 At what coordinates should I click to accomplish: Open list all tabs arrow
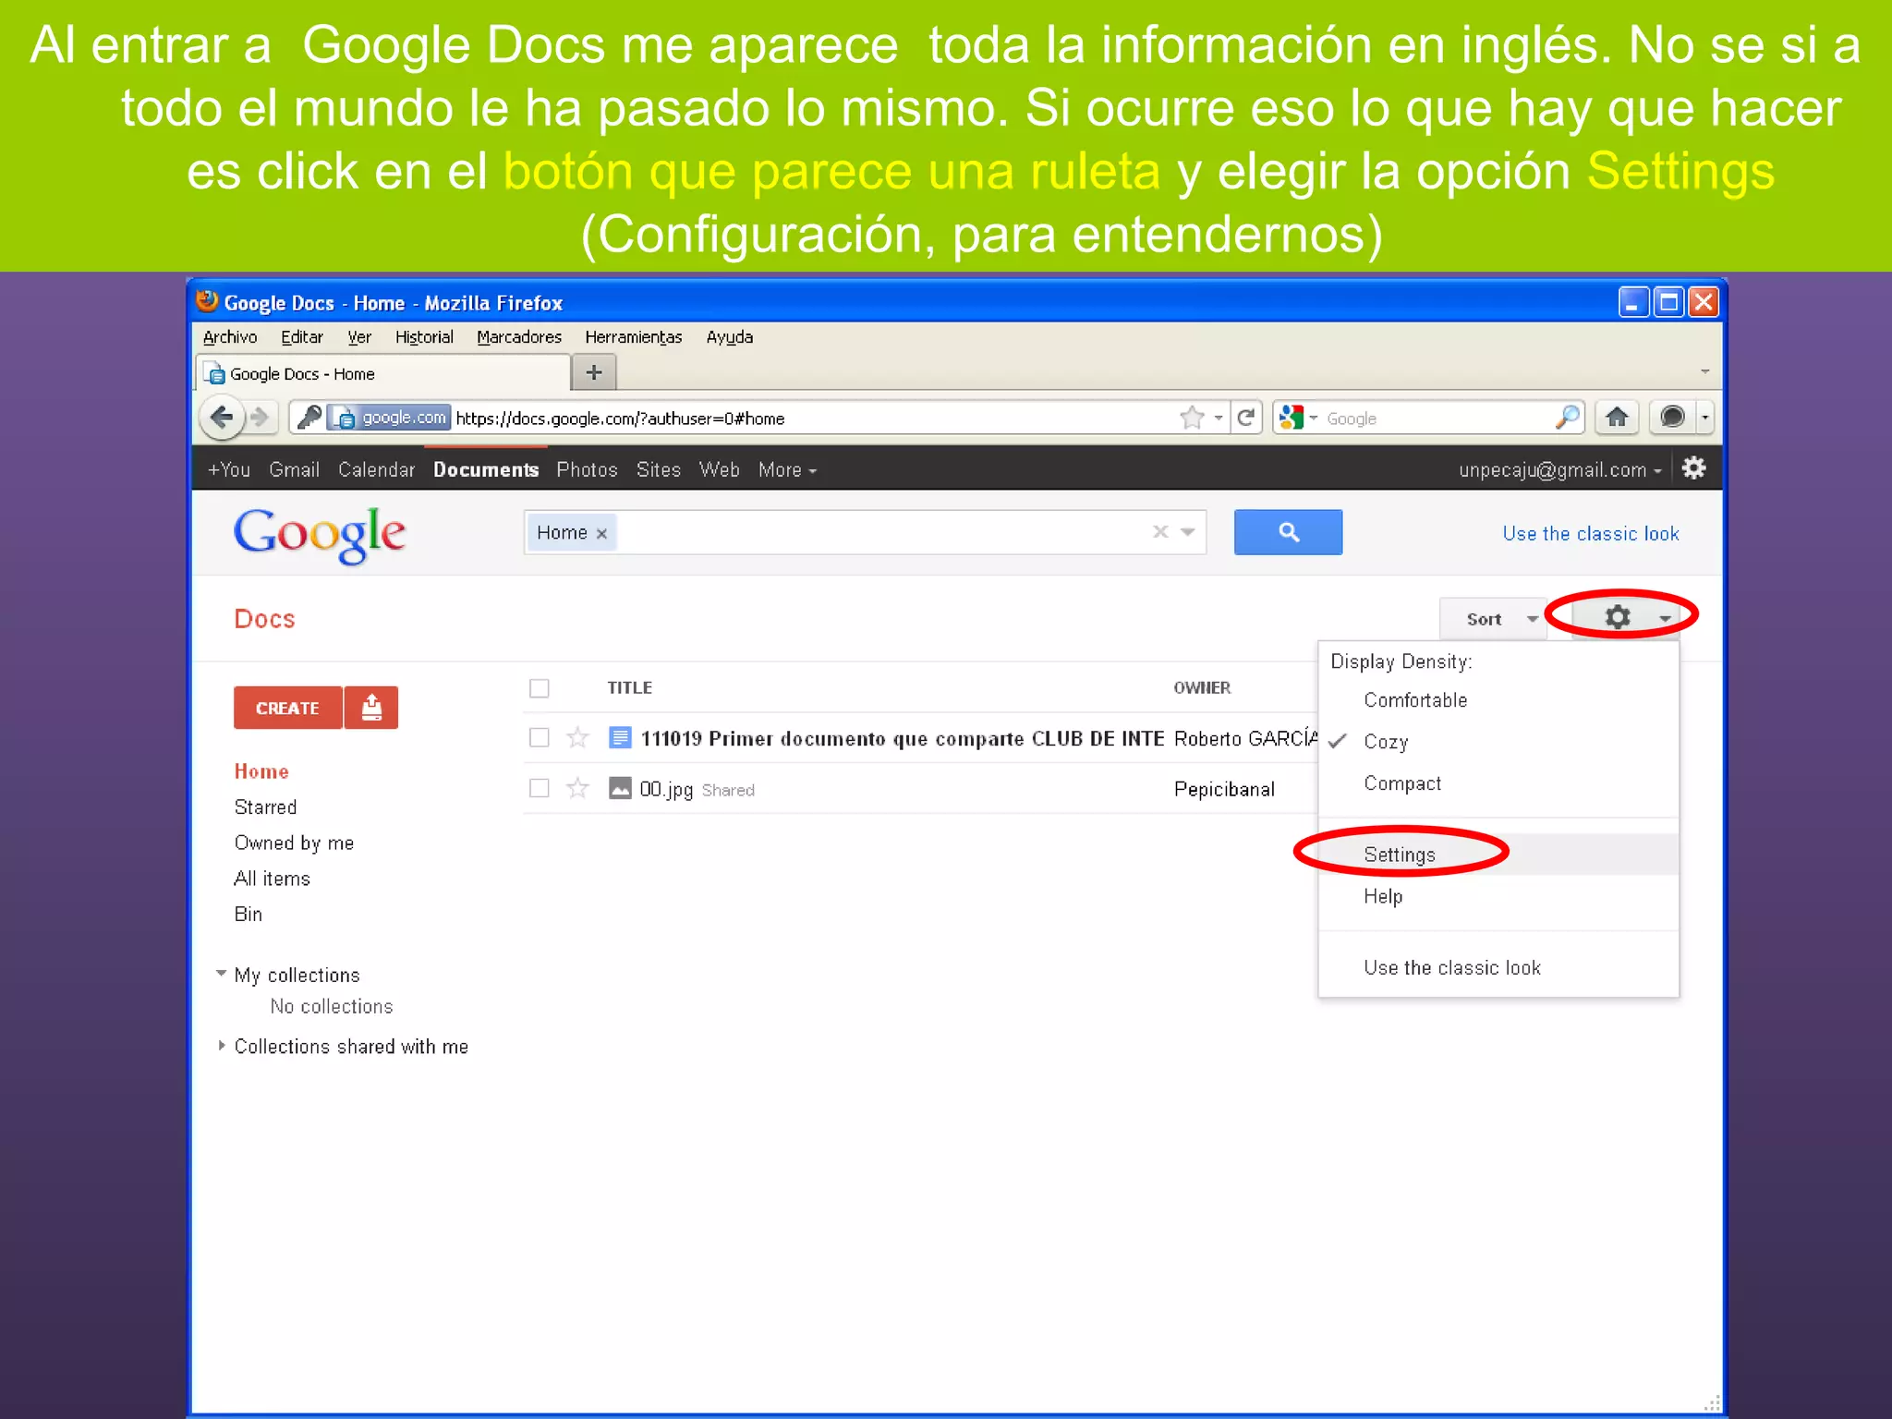[1704, 371]
